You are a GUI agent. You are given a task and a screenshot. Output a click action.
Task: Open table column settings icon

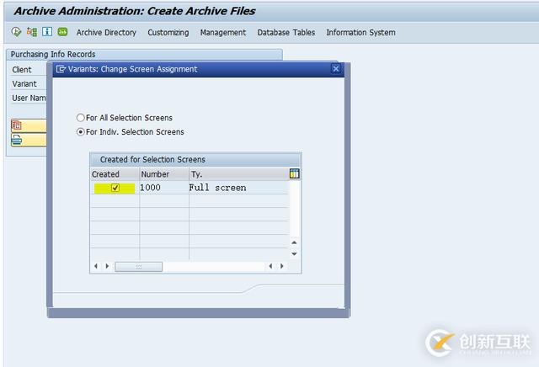(x=294, y=174)
